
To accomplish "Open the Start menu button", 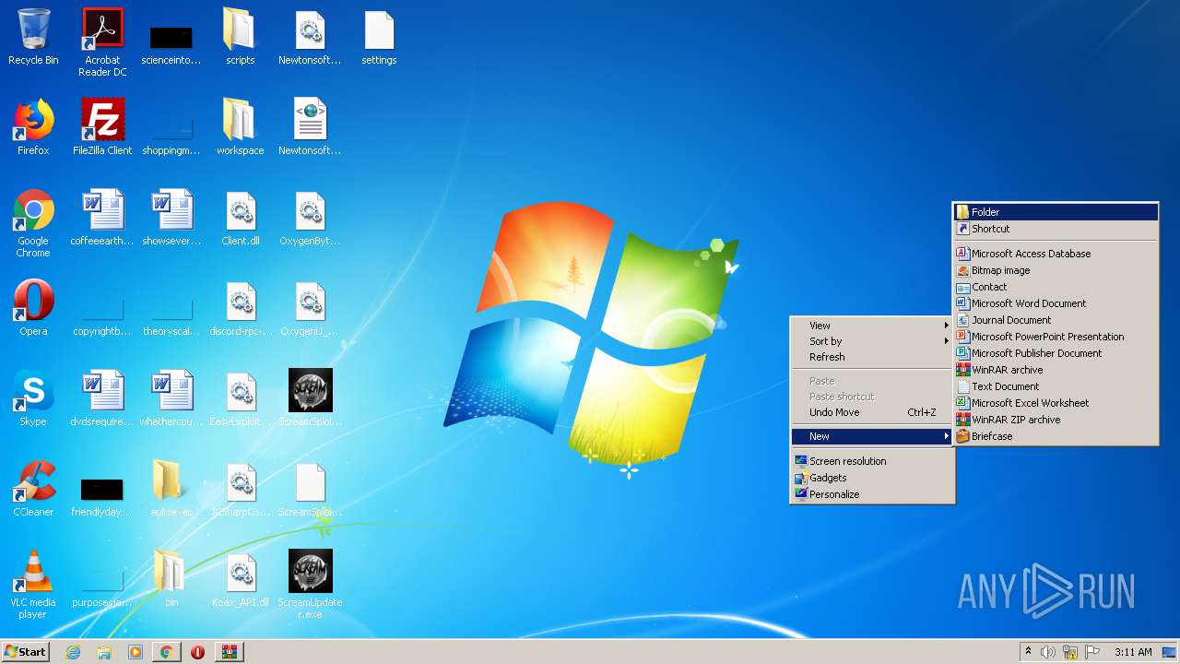I will (25, 652).
